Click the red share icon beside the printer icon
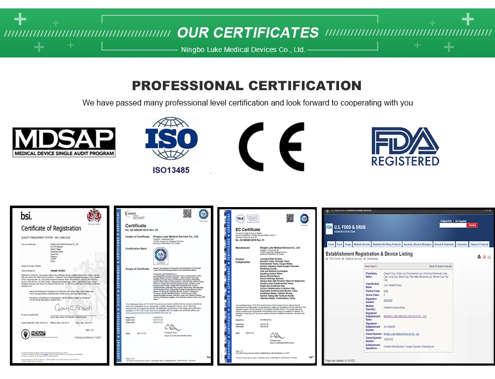Viewport: 495px width, 379px height. [484, 257]
